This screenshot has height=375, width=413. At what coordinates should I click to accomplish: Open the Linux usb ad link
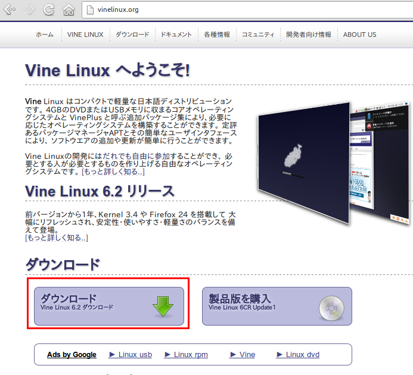click(130, 355)
